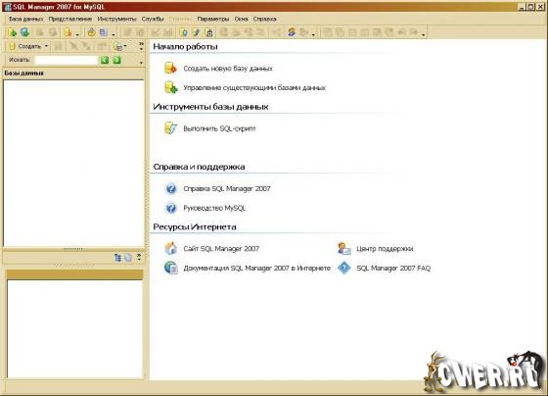Open the Сайт SQL Manager 2007 link
548x396 pixels.
click(x=221, y=249)
